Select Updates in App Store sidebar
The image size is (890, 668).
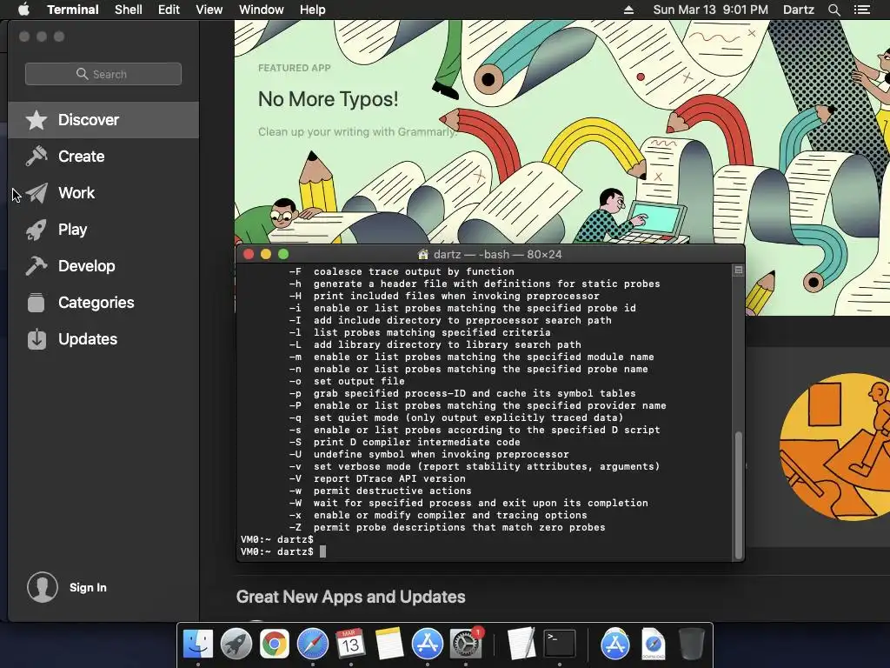pyautogui.click(x=103, y=339)
